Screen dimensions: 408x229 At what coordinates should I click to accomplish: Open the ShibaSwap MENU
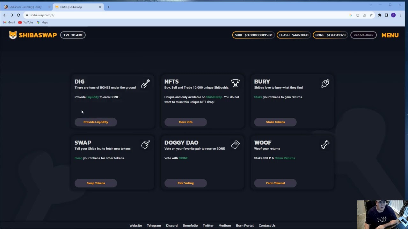click(x=390, y=35)
